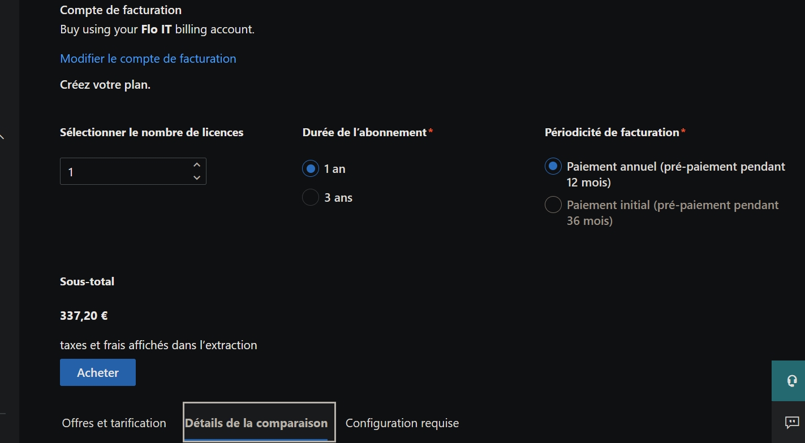Click the Acheter button
The height and width of the screenshot is (443, 805).
point(98,372)
